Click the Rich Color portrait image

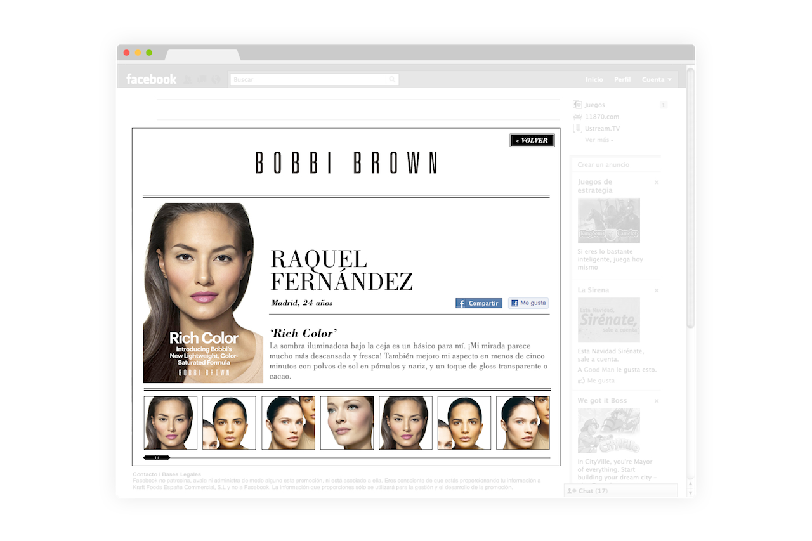point(203,293)
